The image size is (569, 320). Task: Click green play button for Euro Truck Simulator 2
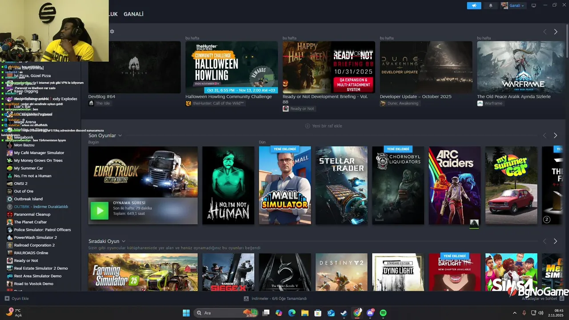pyautogui.click(x=100, y=211)
